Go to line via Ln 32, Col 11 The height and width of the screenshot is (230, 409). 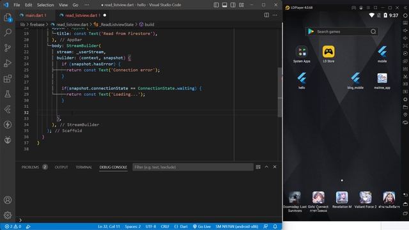coord(109,227)
